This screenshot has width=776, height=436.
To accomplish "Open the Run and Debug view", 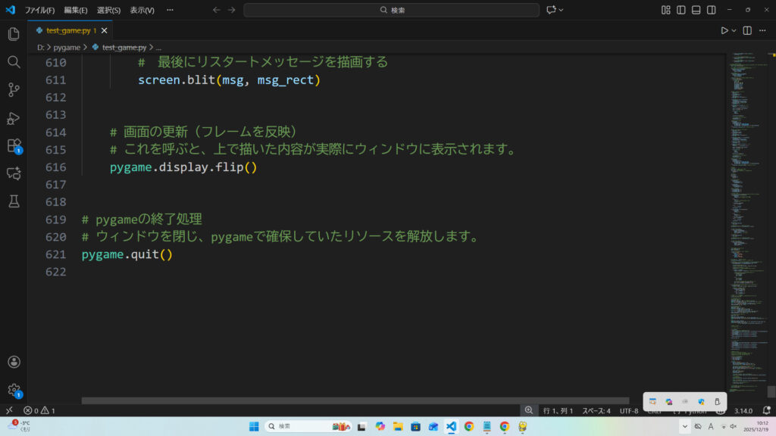I will tap(13, 118).
